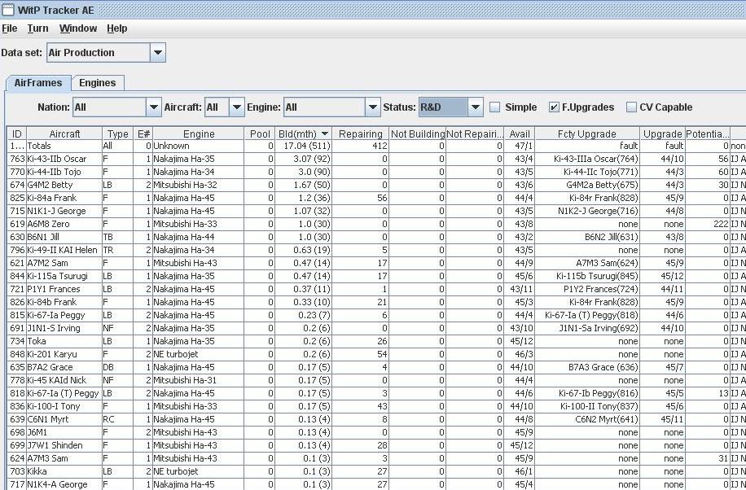
Task: Open the Engine filter dropdown
Action: click(x=372, y=107)
